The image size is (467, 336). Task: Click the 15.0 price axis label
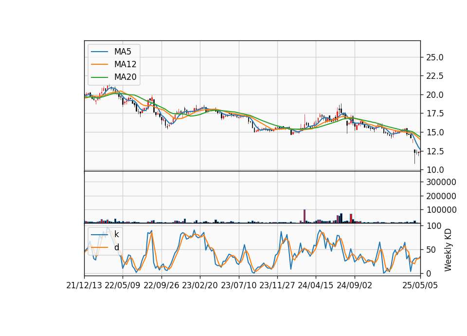pos(435,132)
